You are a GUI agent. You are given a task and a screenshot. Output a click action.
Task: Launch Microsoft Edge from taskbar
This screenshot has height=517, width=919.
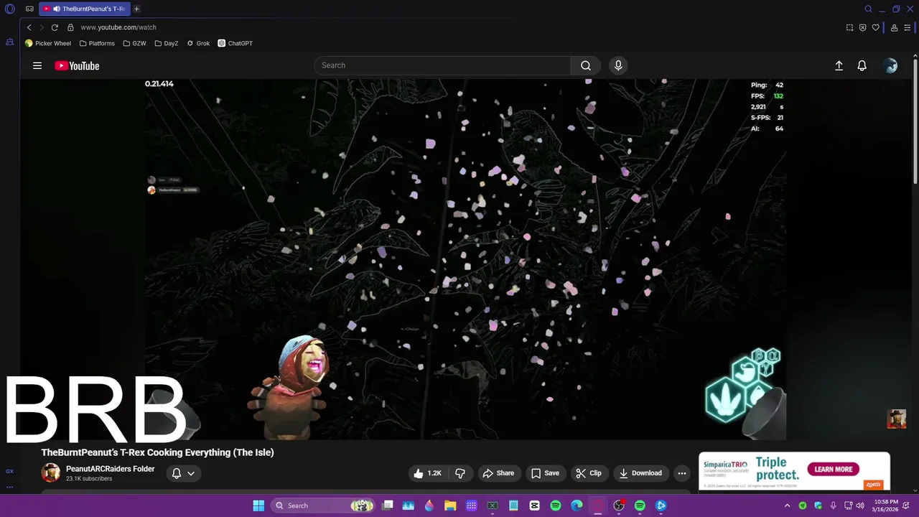(x=577, y=506)
